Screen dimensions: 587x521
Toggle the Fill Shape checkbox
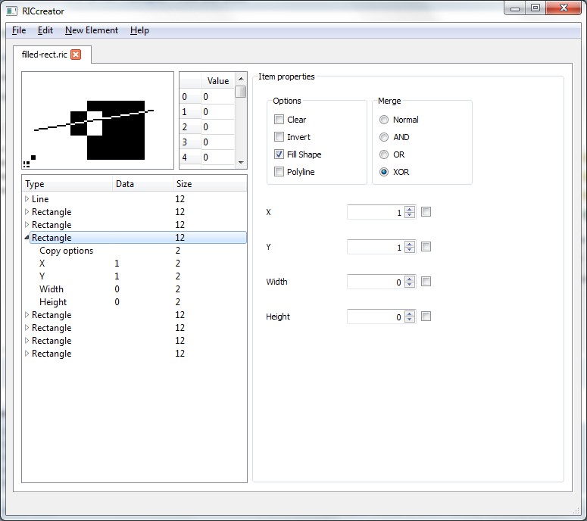(x=279, y=154)
